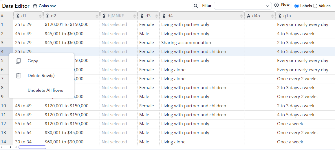Choose Undelete All Rows menu entry
Screen dimensions: 335x150
pyautogui.click(x=42, y=90)
